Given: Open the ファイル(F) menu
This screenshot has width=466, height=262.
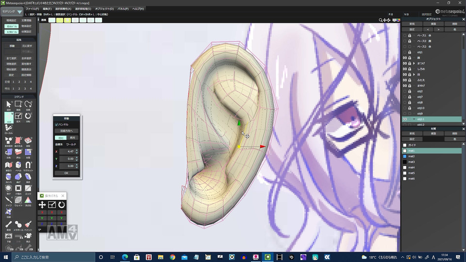Looking at the screenshot, I should (x=32, y=9).
